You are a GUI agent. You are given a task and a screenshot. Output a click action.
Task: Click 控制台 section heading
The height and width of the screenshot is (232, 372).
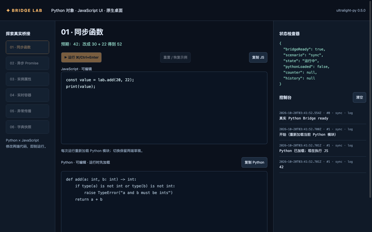285,97
